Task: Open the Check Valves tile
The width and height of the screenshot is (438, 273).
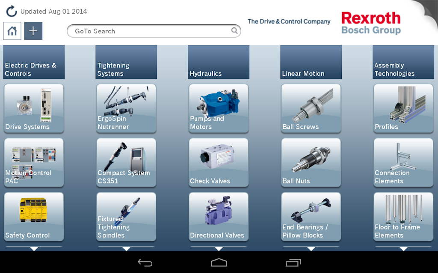Action: (x=219, y=163)
